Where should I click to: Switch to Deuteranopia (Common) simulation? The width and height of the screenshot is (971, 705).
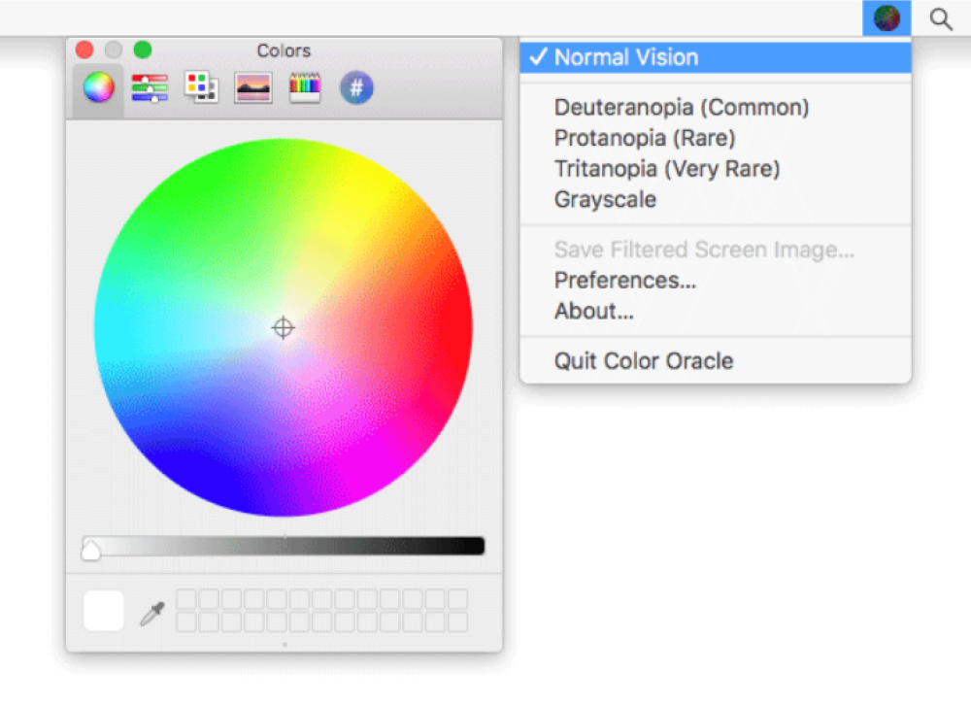click(x=682, y=107)
